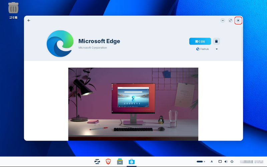267x167 pixels.
Task: Click the Microsoft Edge title text
Action: (99, 41)
